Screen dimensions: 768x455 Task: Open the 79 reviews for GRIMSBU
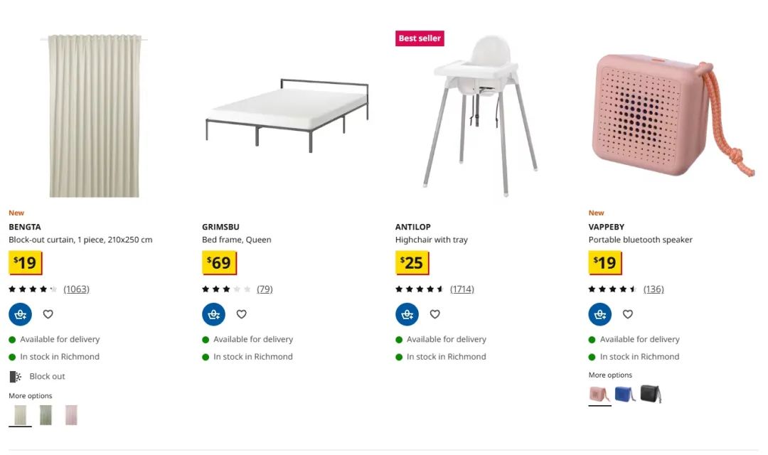point(265,289)
